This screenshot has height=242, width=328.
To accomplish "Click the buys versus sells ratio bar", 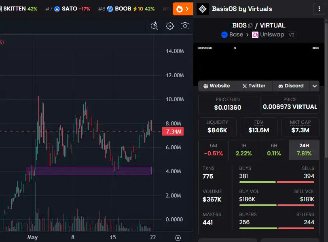I will pyautogui.click(x=277, y=182).
